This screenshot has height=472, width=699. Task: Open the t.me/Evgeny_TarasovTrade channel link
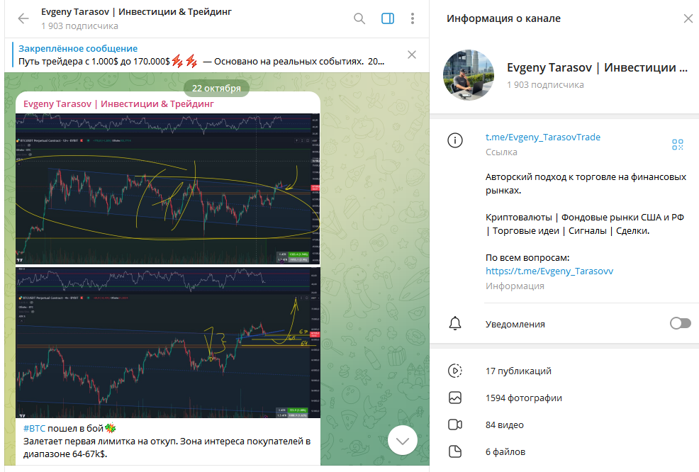(x=542, y=137)
